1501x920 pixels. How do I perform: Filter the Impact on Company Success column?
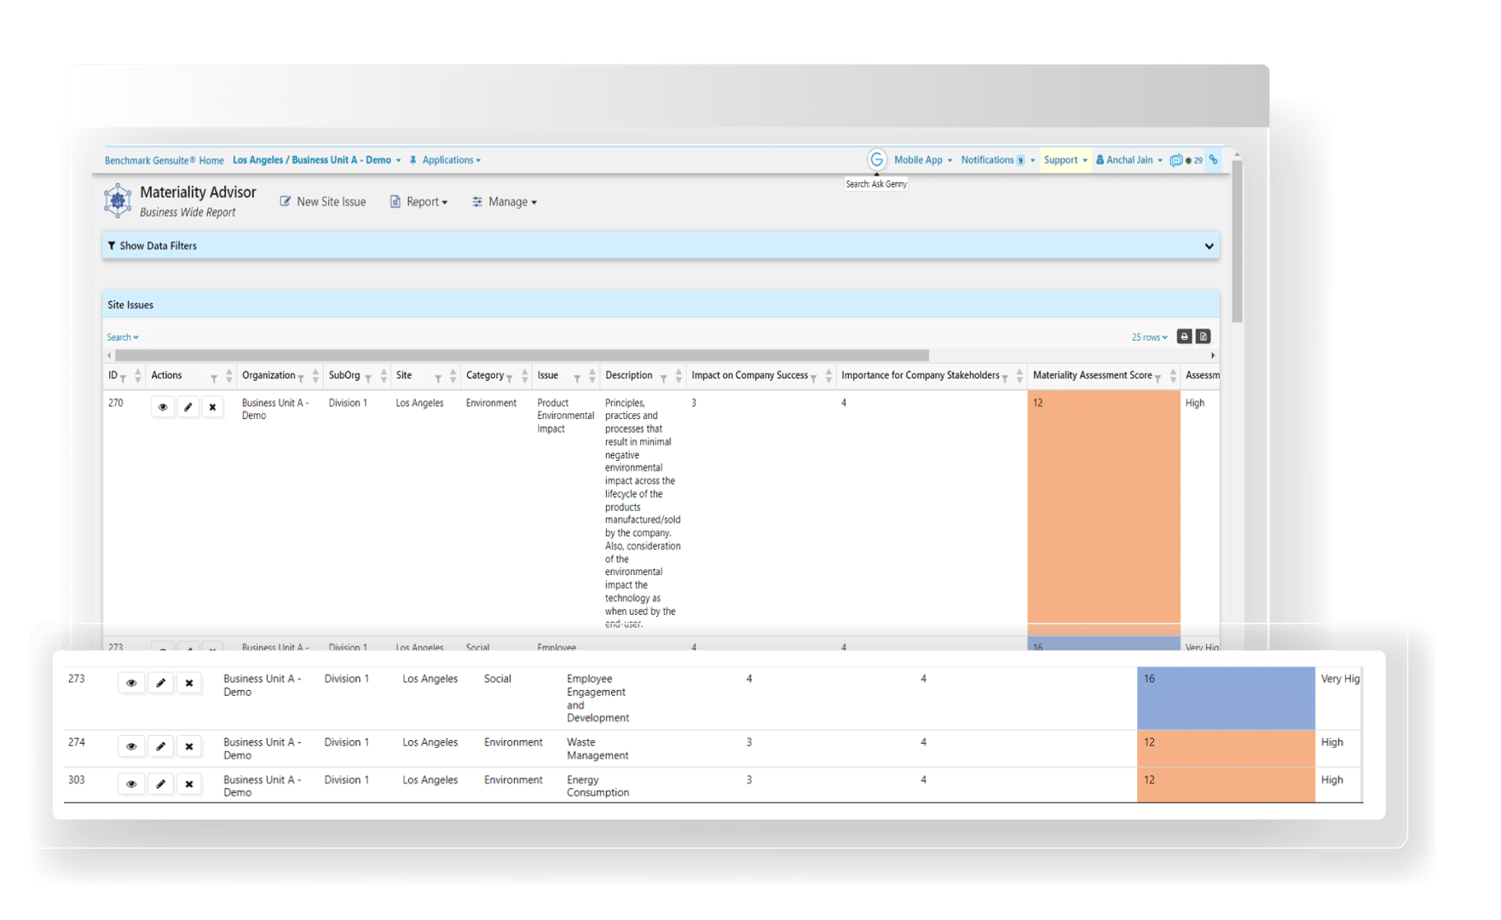pyautogui.click(x=814, y=378)
